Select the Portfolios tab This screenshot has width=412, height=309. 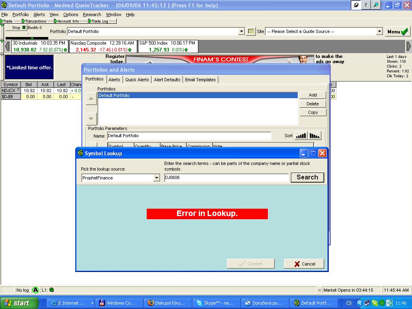(x=94, y=79)
